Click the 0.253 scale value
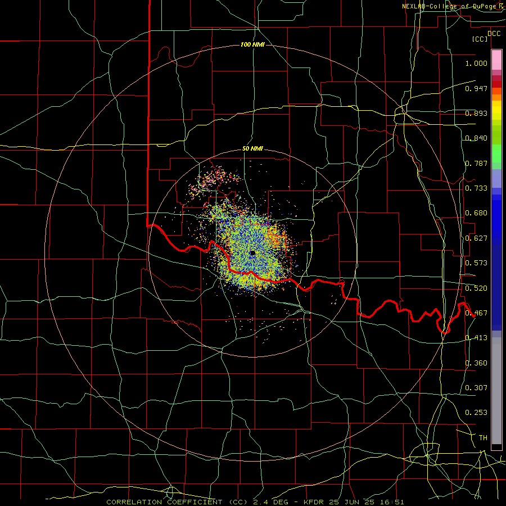Viewport: 506px width, 506px height. point(476,413)
